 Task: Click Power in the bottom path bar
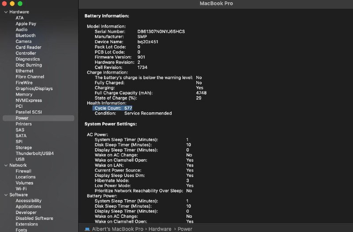185,229
